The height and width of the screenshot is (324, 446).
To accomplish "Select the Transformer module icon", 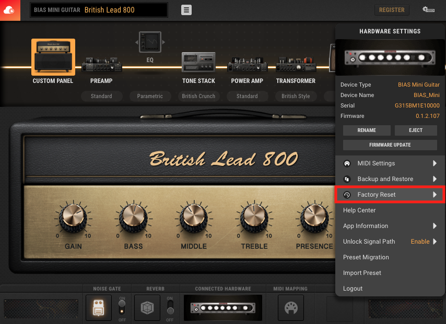I will [296, 64].
